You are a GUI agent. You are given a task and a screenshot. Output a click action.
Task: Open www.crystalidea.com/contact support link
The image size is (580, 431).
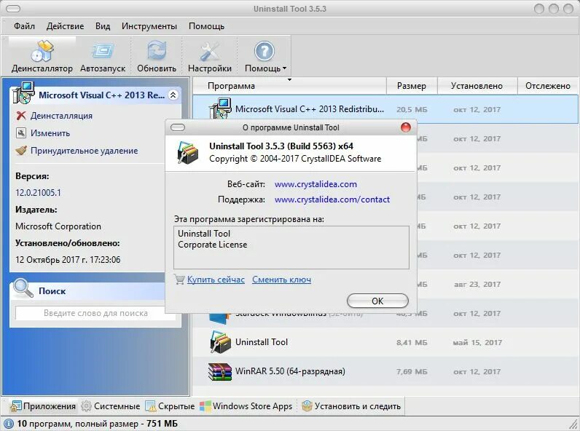click(x=332, y=199)
